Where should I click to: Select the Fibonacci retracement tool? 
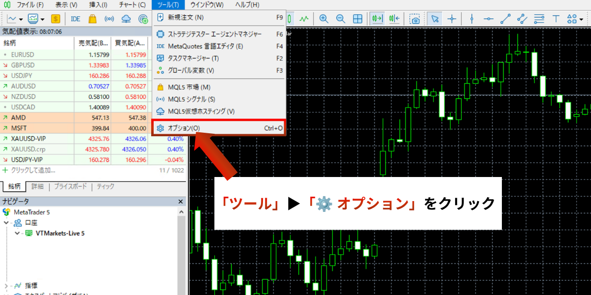[x=539, y=19]
